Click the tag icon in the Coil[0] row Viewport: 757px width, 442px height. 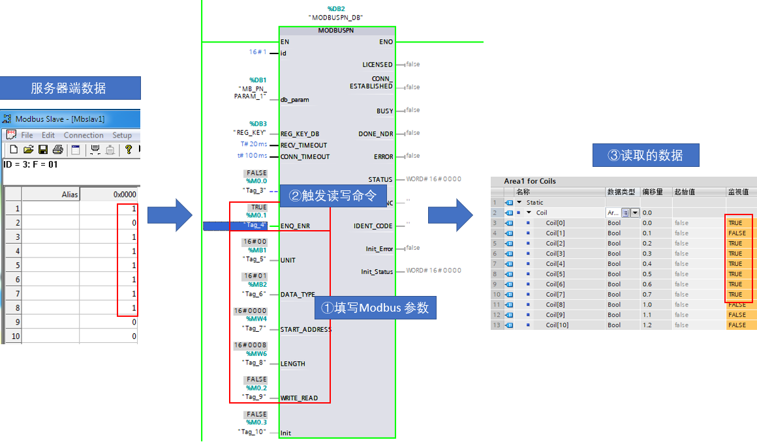[x=509, y=223]
